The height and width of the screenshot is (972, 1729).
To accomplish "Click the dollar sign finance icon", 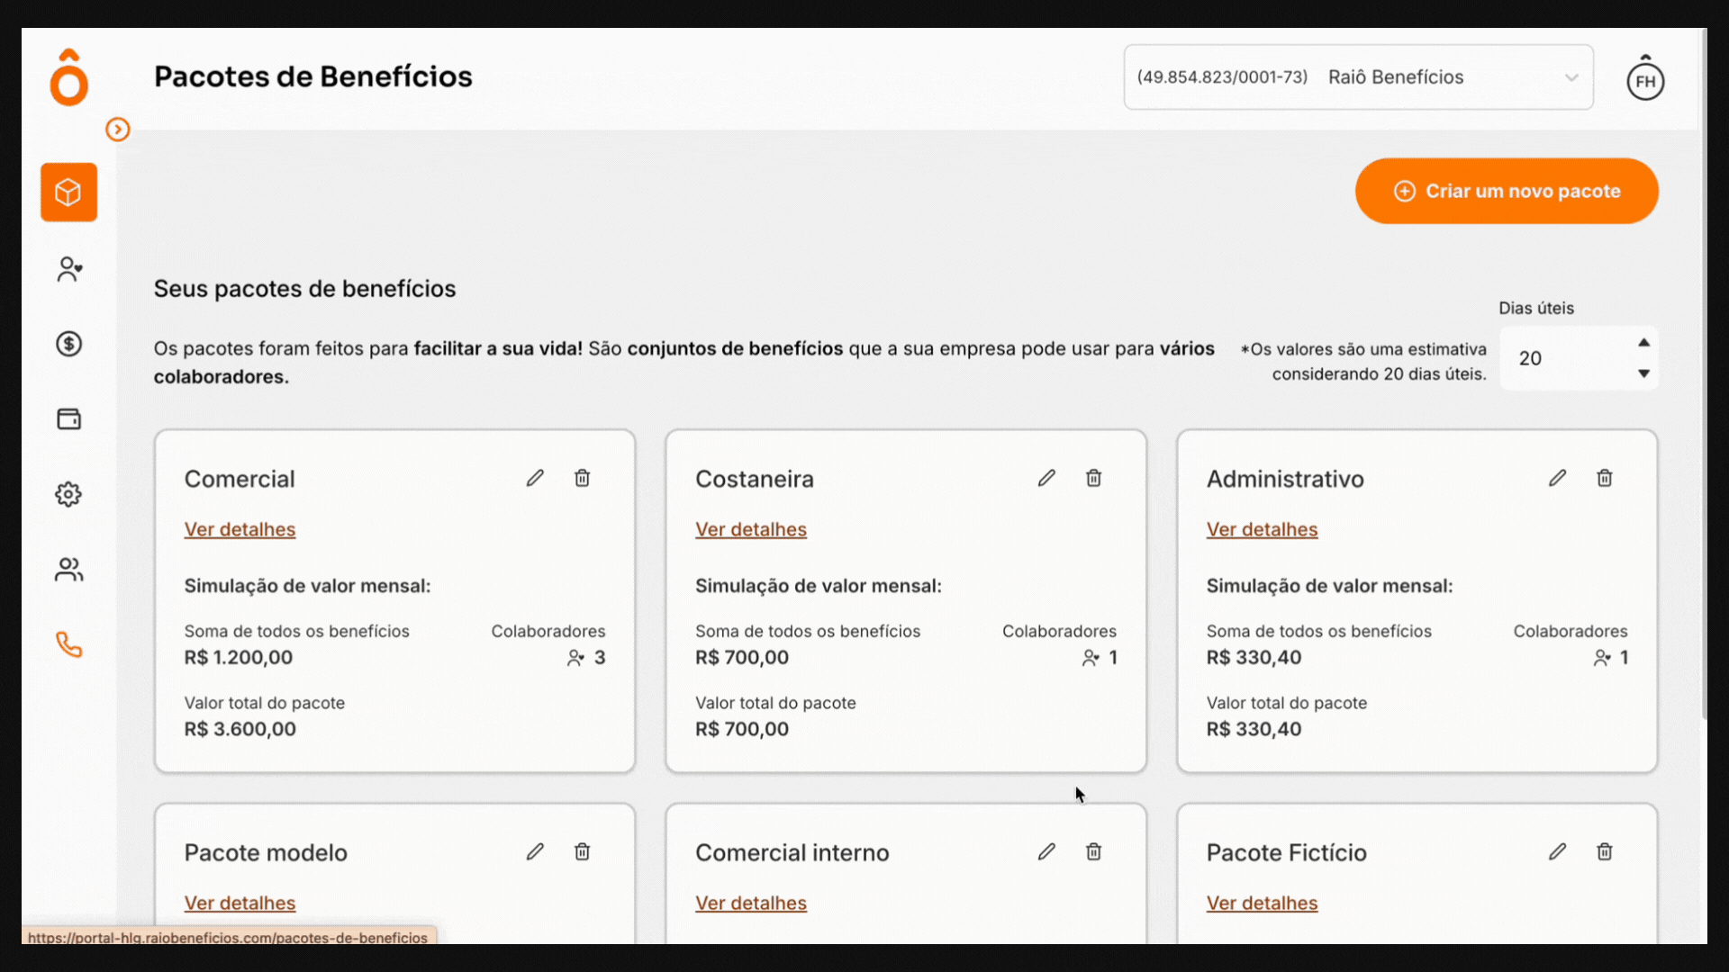I will [x=68, y=343].
